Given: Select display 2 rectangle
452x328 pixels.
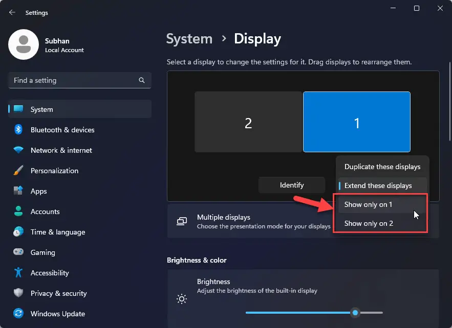Looking at the screenshot, I should (248, 122).
